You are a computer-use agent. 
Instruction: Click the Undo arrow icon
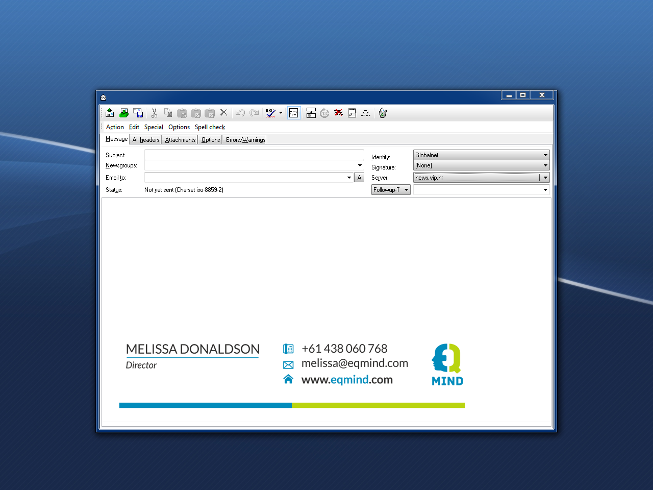(240, 113)
